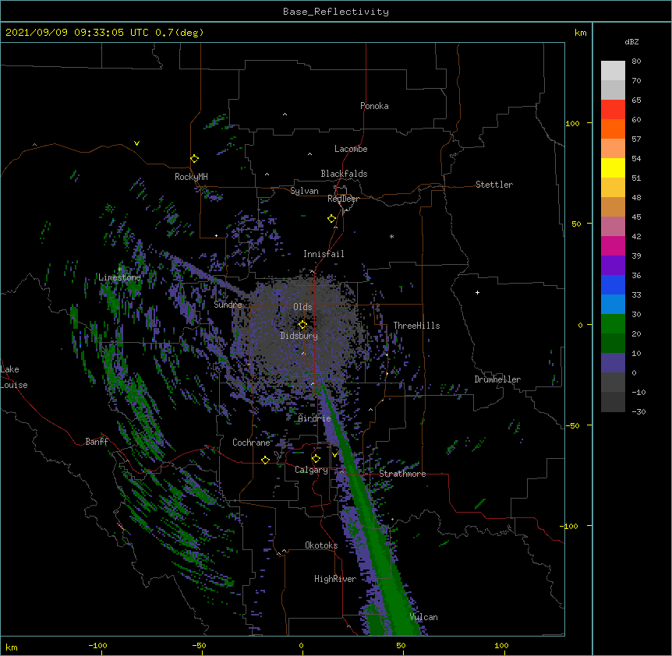
Task: Click the white plus marker north of Drumheller
Action: click(477, 292)
